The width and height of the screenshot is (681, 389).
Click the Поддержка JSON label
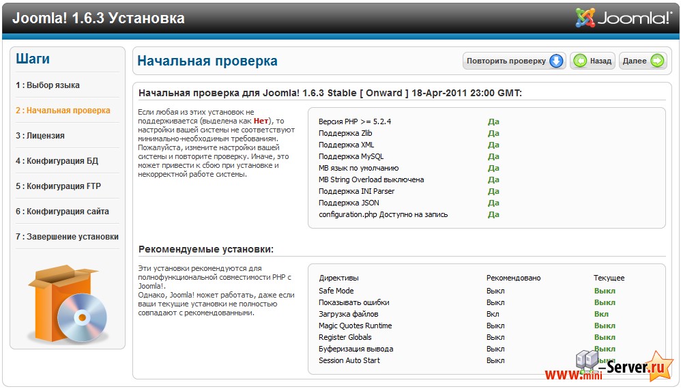349,203
